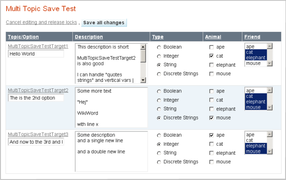Open Cancel editing and release locks link
This screenshot has width=286, height=180.
pyautogui.click(x=41, y=22)
